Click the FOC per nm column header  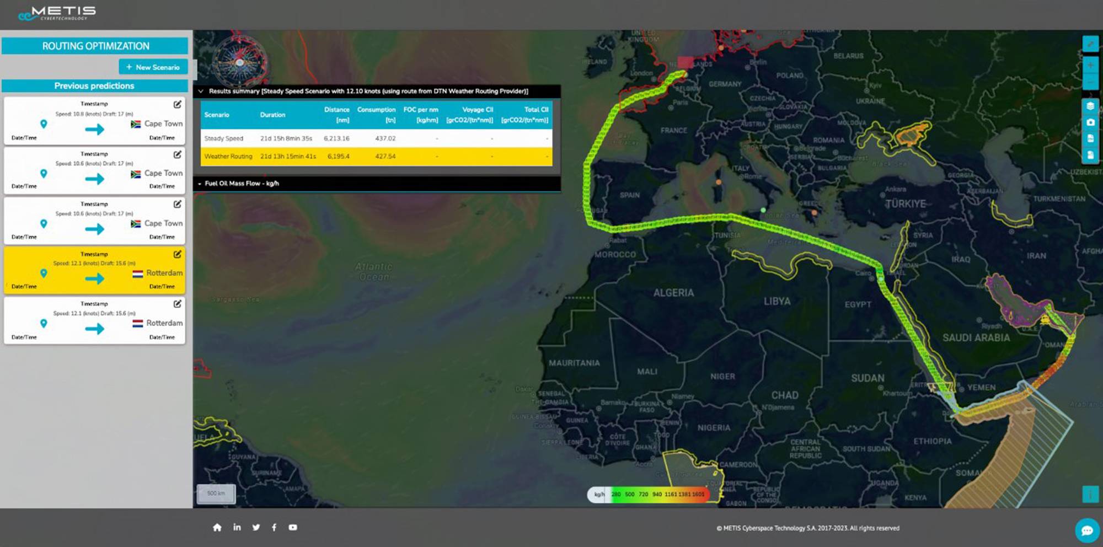[421, 115]
